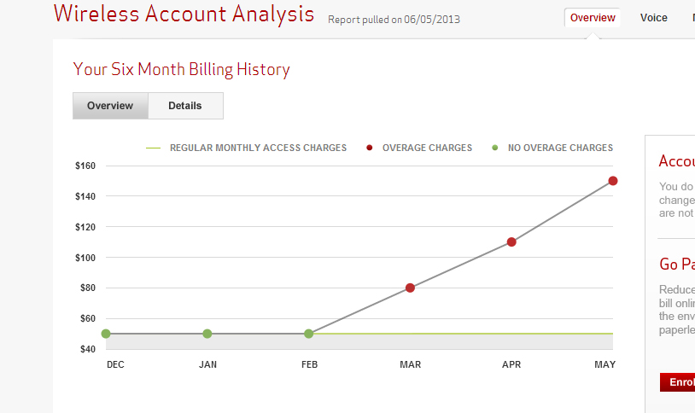This screenshot has width=695, height=413.
Task: Click the green No Overage Charges legend dot
Action: pos(494,148)
